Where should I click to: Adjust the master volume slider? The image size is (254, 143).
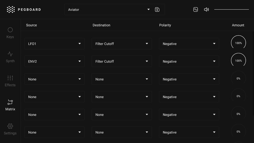click(x=231, y=10)
